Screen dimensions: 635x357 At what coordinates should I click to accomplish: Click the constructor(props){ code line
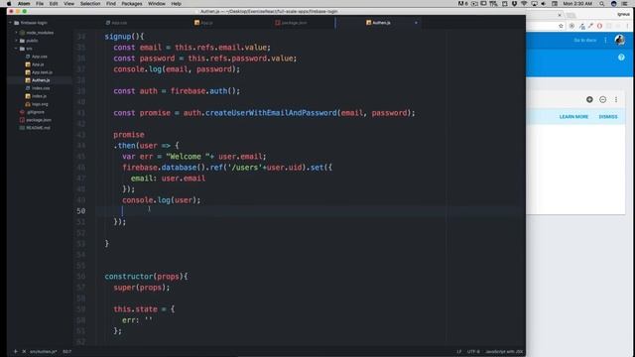point(146,277)
